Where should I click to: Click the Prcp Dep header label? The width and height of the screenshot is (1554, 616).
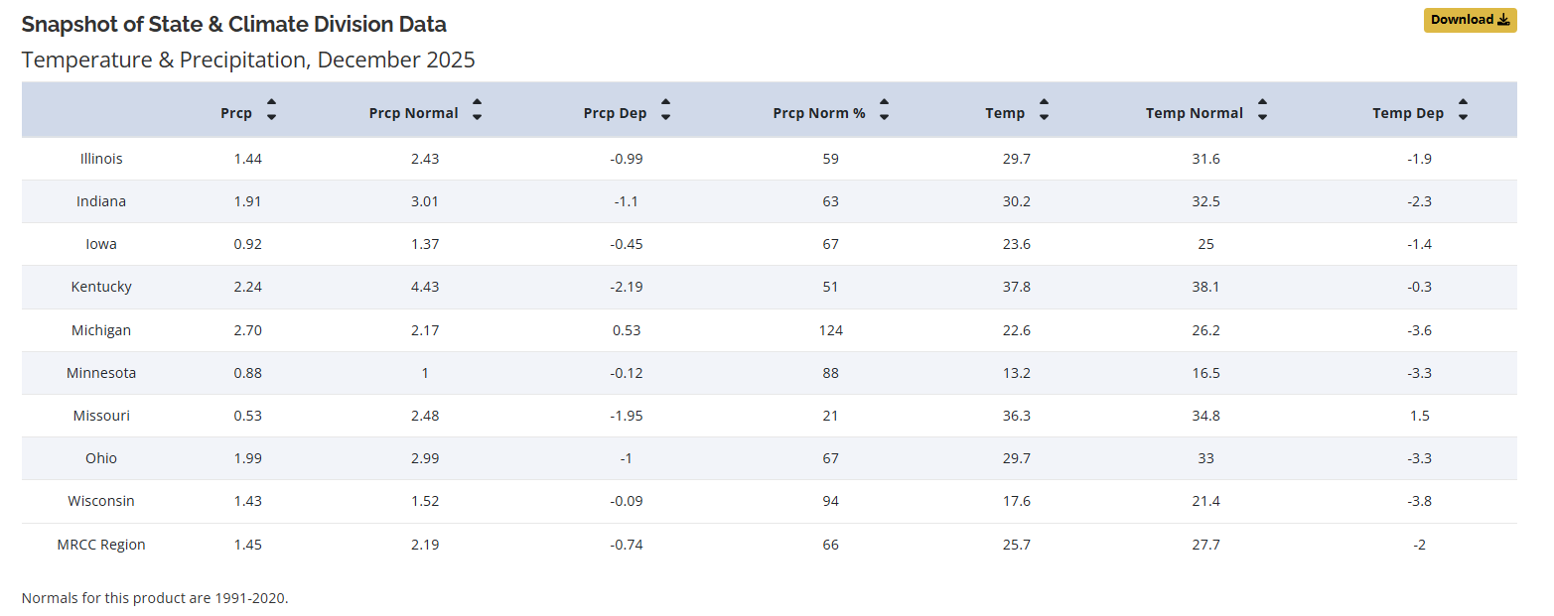coord(615,113)
